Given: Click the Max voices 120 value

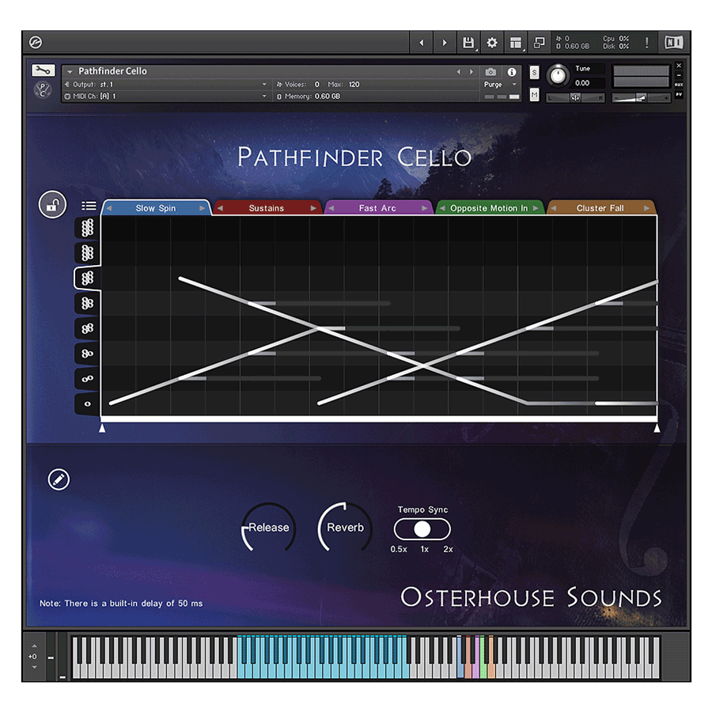Looking at the screenshot, I should point(354,85).
